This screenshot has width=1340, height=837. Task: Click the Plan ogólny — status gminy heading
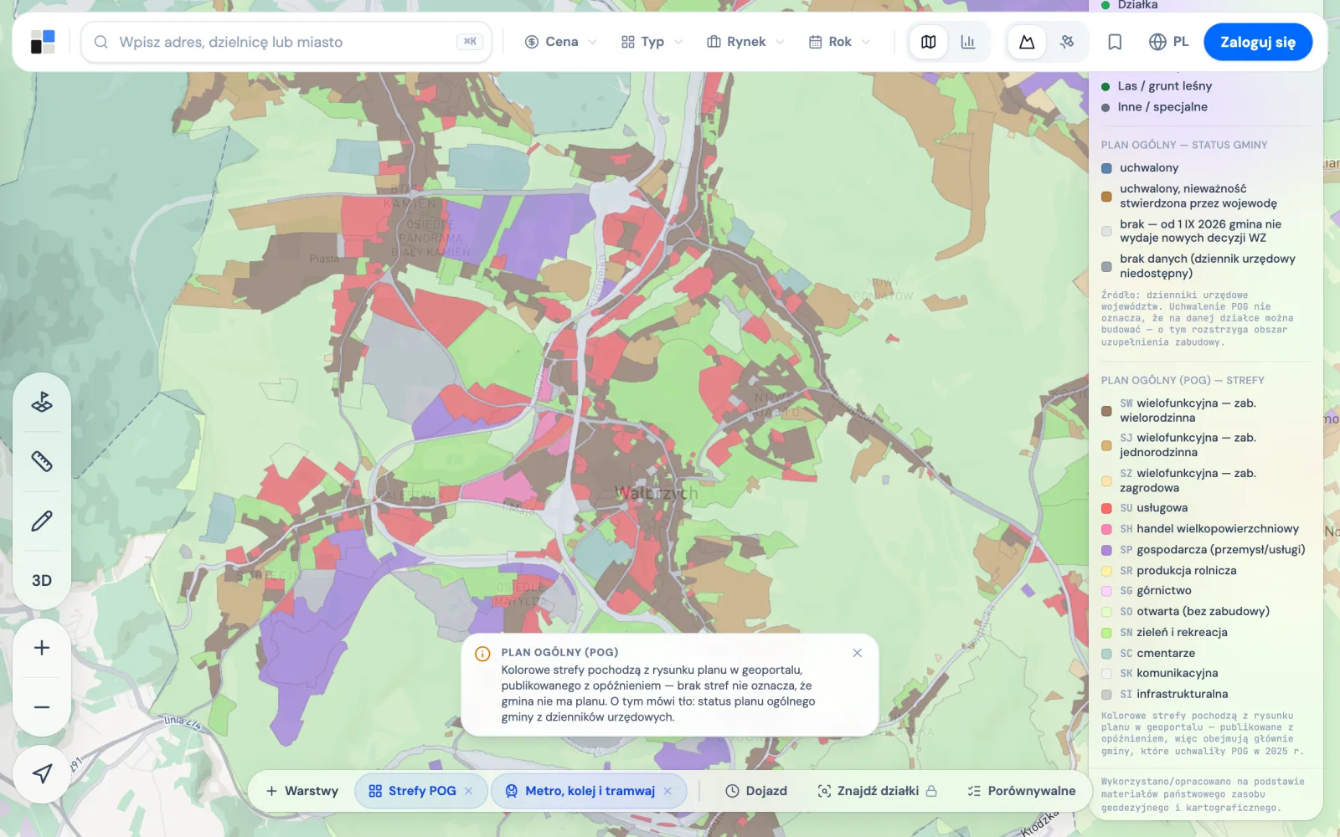tap(1183, 145)
